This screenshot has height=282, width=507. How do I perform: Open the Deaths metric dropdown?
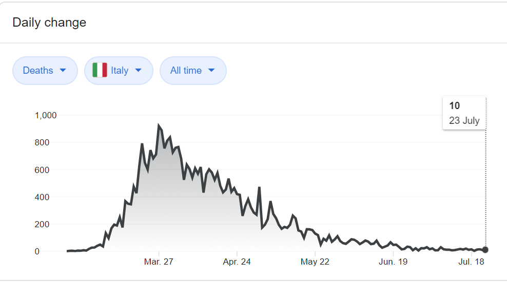tap(45, 71)
